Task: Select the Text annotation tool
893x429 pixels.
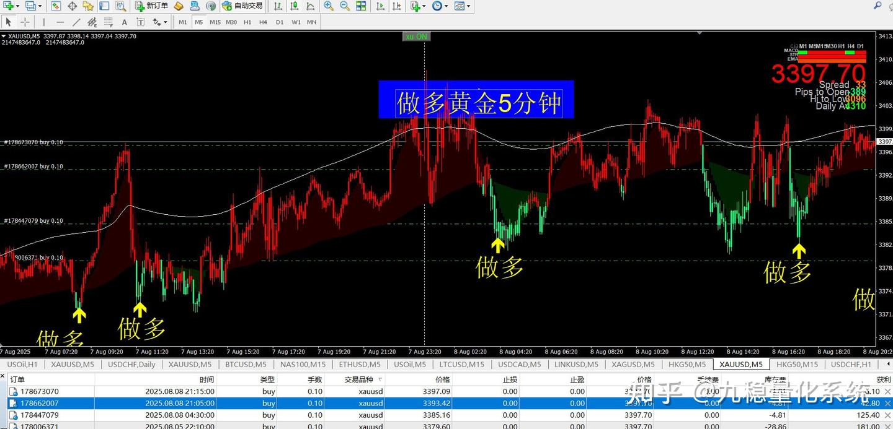Action: click(124, 22)
